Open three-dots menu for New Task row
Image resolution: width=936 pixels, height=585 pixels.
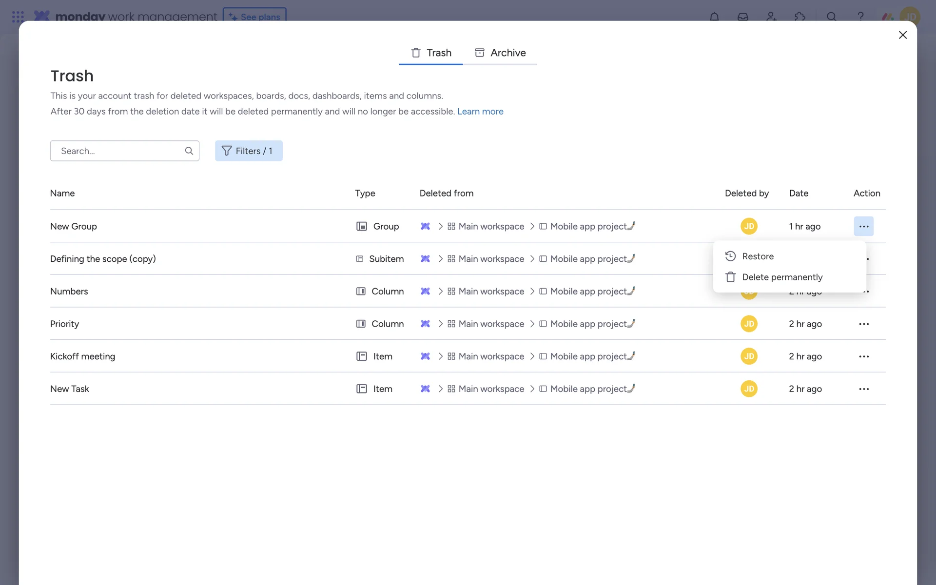863,389
